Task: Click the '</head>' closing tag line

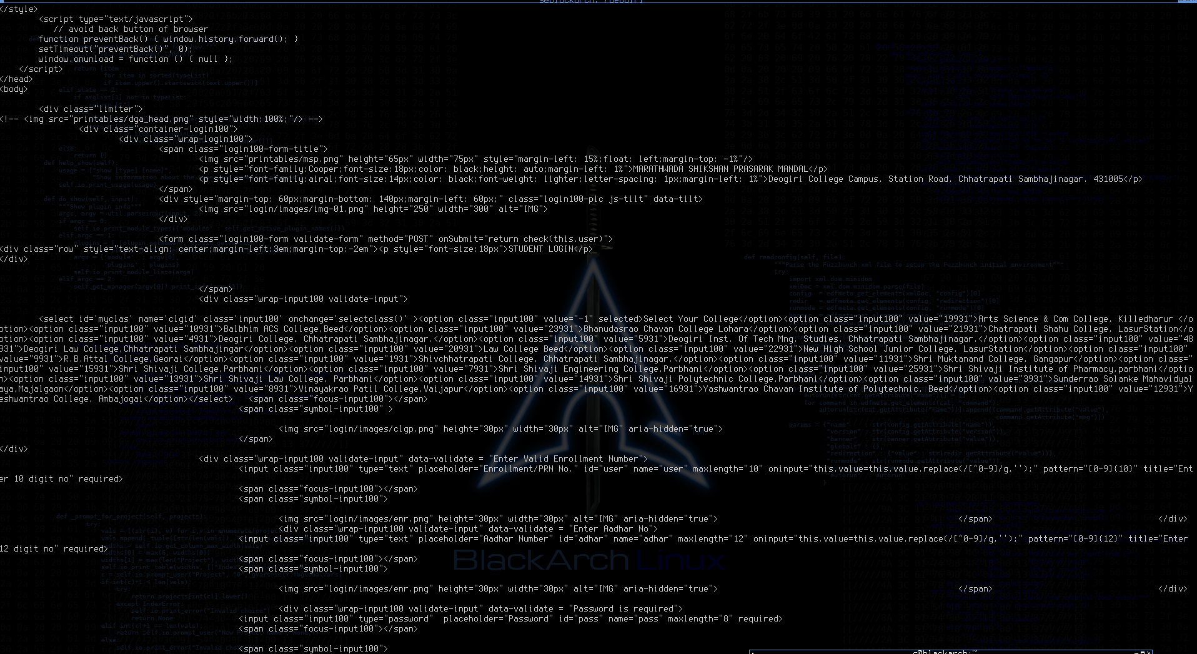Action: click(16, 79)
